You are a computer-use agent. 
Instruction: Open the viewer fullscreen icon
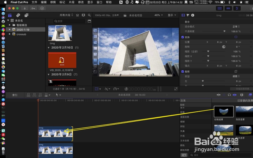click(x=176, y=89)
